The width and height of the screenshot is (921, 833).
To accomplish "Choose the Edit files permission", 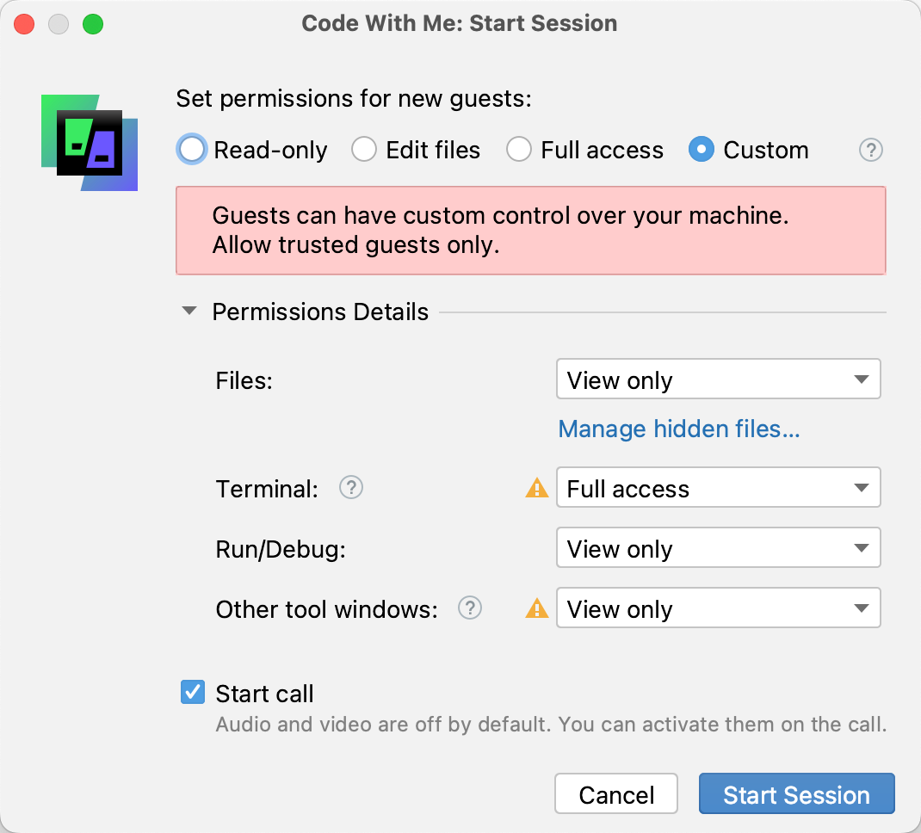I will click(364, 149).
